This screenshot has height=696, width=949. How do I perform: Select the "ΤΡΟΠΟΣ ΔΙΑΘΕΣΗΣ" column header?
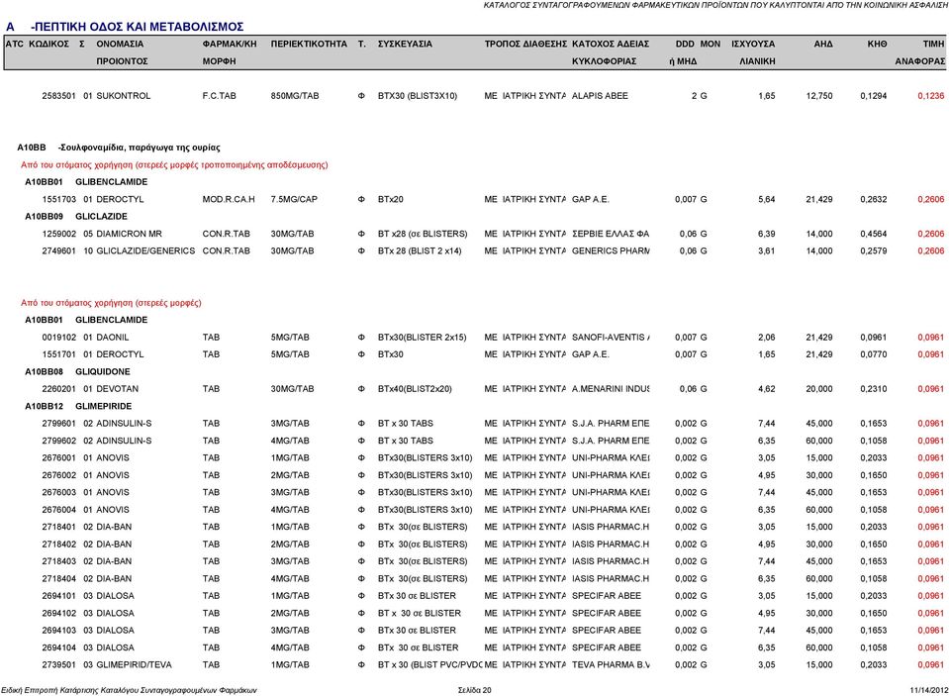(x=525, y=45)
